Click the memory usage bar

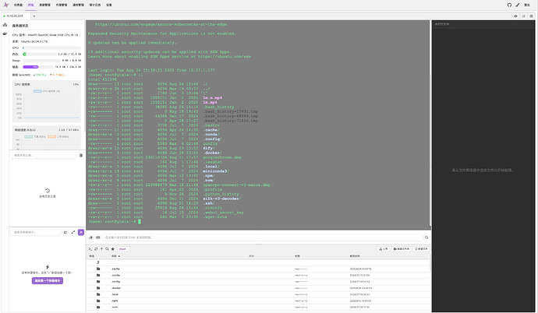click(39, 54)
